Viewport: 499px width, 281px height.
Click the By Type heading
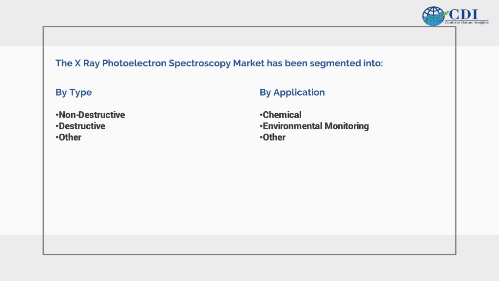coord(74,92)
